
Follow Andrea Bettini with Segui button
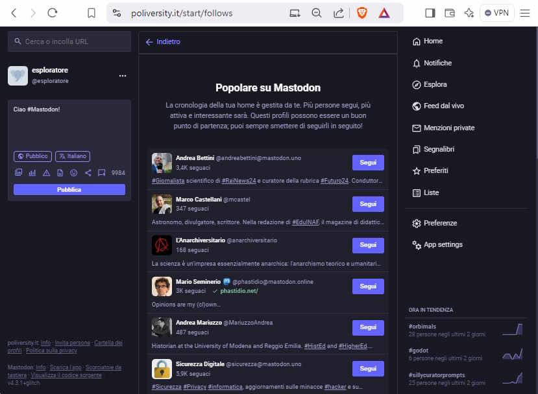point(368,163)
